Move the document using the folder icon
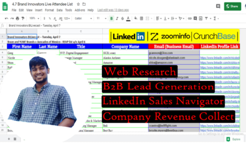Image resolution: width=246 pixels, height=153 pixels. [x=84, y=4]
